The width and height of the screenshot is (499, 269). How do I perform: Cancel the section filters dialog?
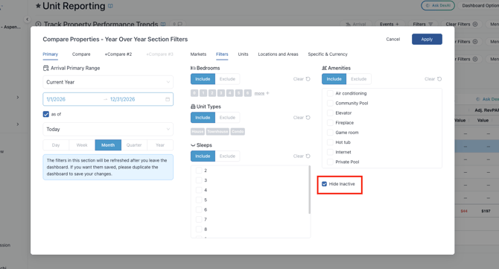click(x=392, y=39)
